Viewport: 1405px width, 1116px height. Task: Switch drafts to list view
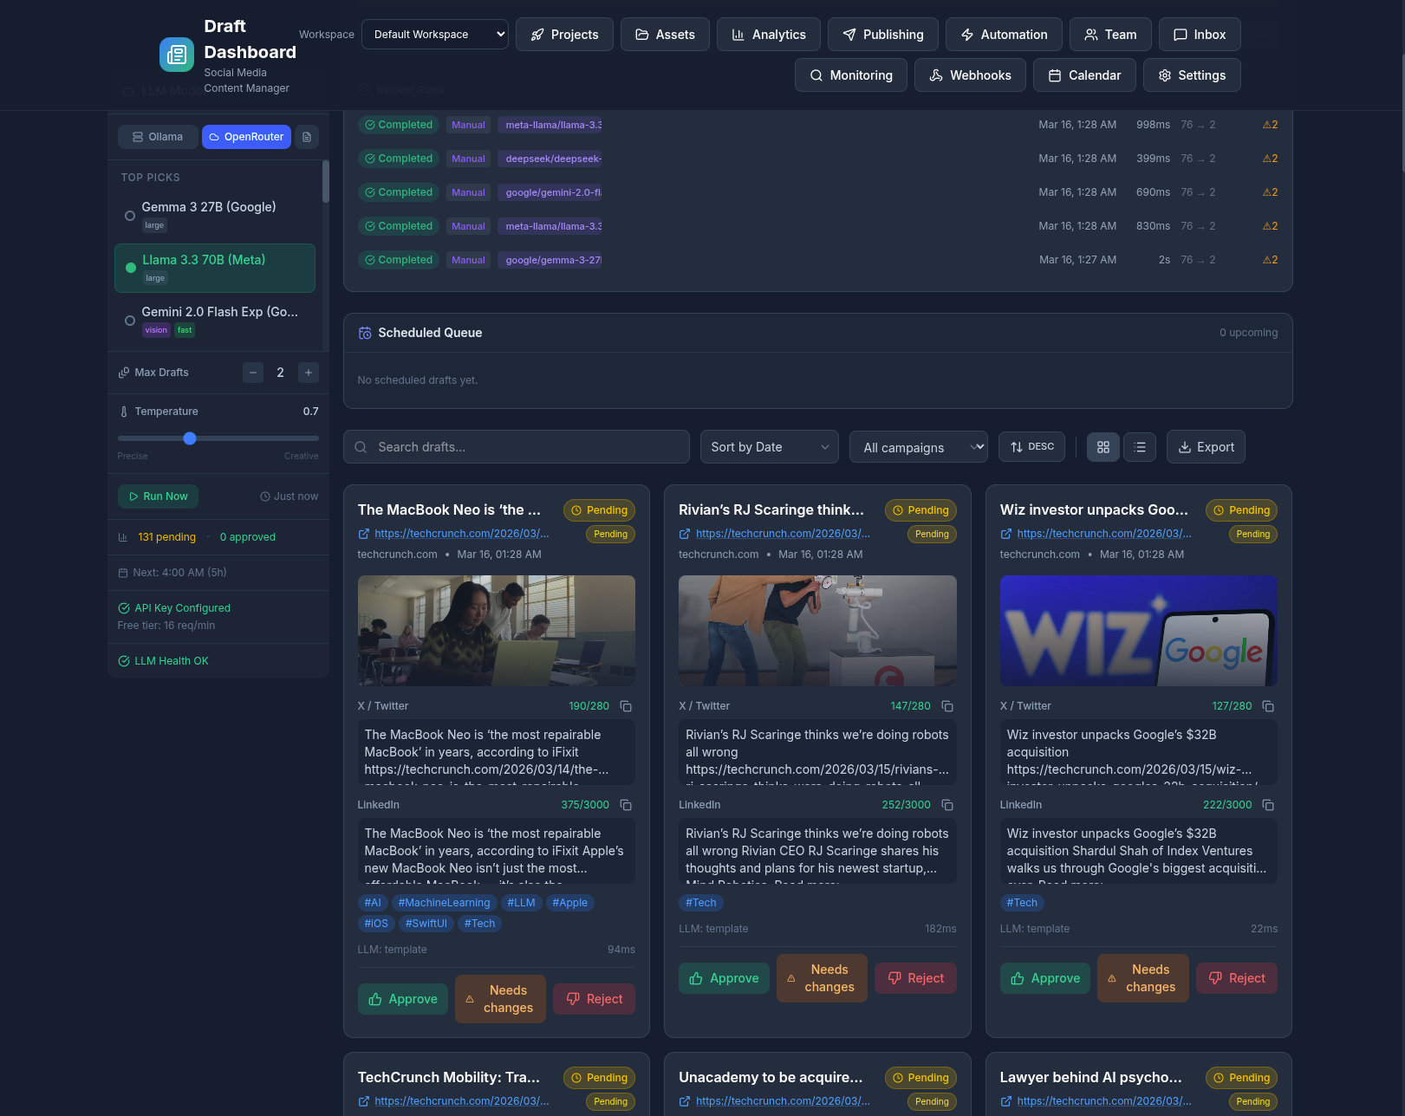(x=1139, y=446)
